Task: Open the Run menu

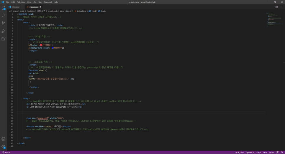Action: (40, 2)
